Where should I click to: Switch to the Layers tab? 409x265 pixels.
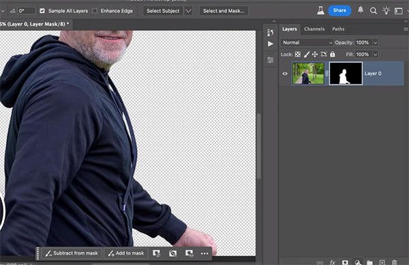[x=290, y=29]
